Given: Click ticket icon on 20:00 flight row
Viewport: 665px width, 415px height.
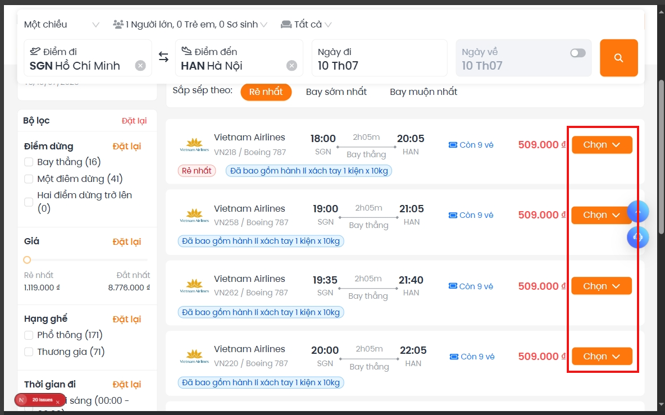Looking at the screenshot, I should pos(454,357).
